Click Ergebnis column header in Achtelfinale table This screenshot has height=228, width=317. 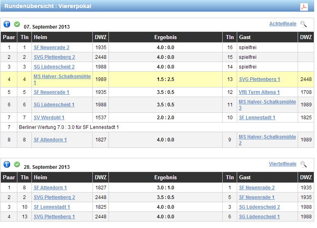point(165,37)
